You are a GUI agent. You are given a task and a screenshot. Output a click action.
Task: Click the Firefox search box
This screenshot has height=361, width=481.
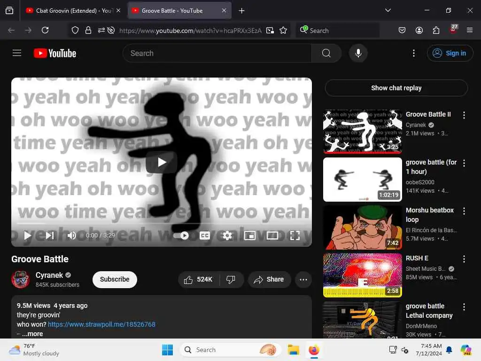337,31
